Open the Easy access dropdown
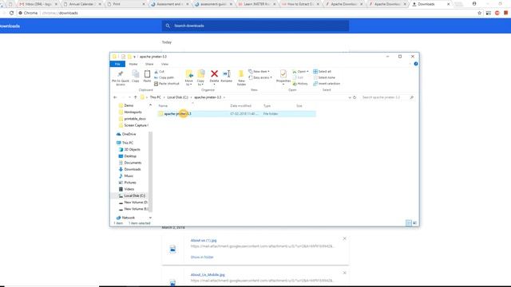This screenshot has height=287, width=511. pyautogui.click(x=260, y=77)
